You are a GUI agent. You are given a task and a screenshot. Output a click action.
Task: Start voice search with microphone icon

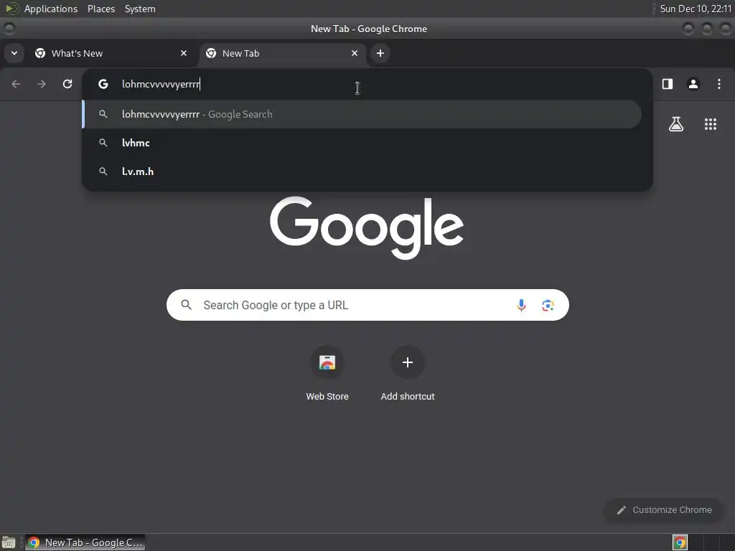pos(521,305)
